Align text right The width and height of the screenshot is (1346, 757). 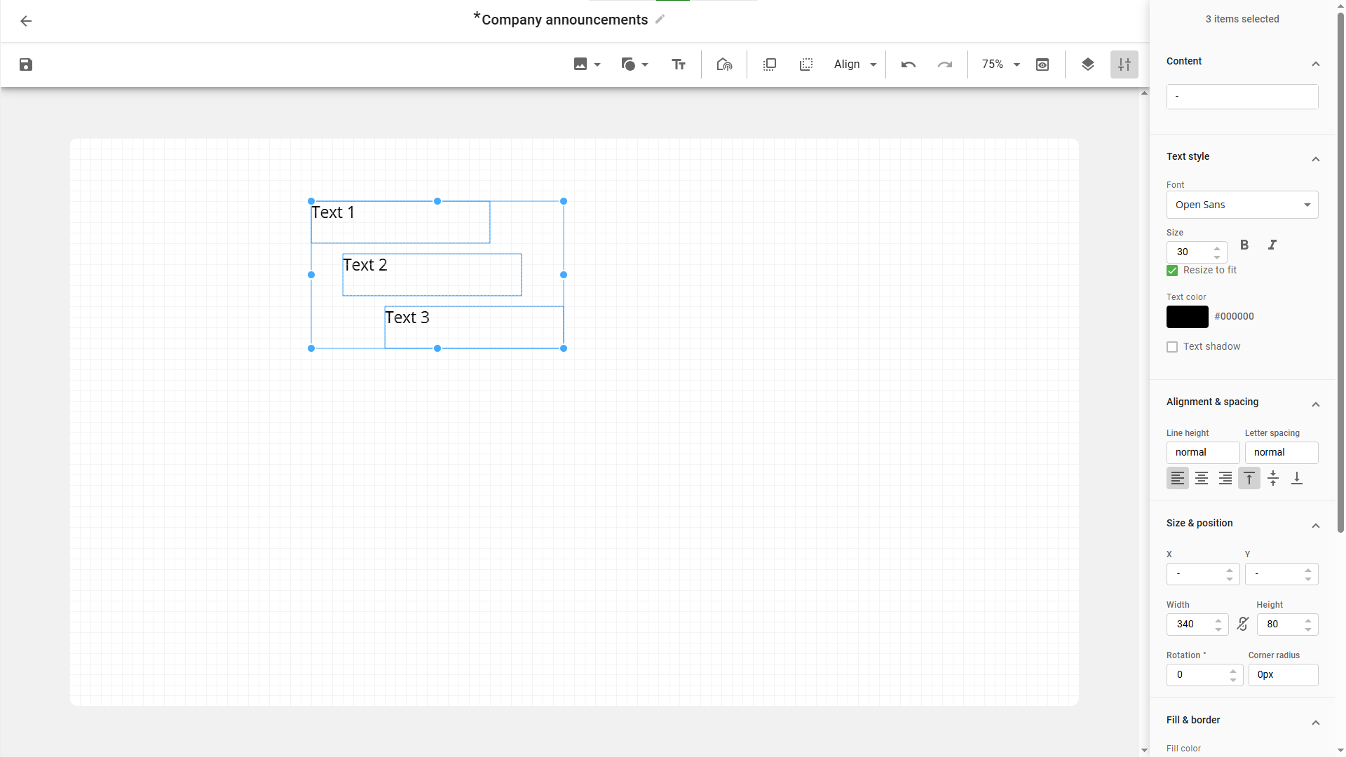(1225, 478)
